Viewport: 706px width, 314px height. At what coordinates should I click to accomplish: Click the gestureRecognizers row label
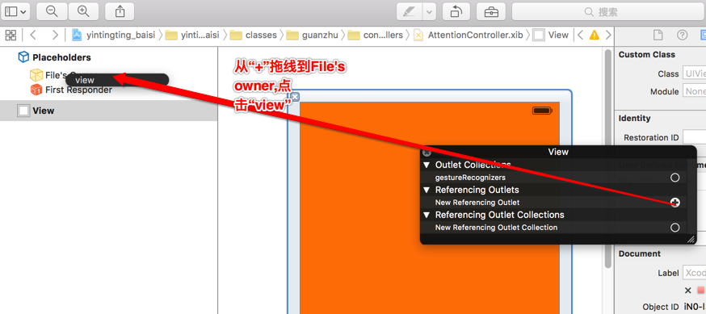click(x=470, y=178)
